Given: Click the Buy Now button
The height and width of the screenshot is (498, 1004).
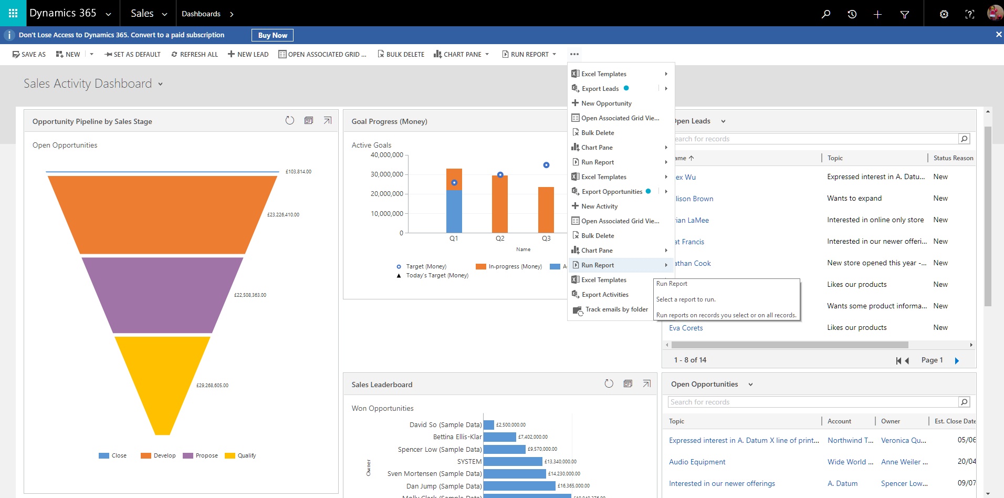Looking at the screenshot, I should pyautogui.click(x=273, y=35).
